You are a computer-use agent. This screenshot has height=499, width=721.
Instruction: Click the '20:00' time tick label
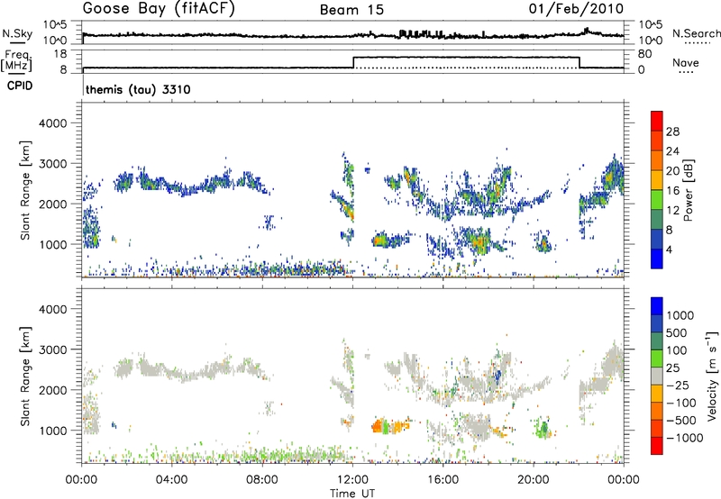point(533,480)
